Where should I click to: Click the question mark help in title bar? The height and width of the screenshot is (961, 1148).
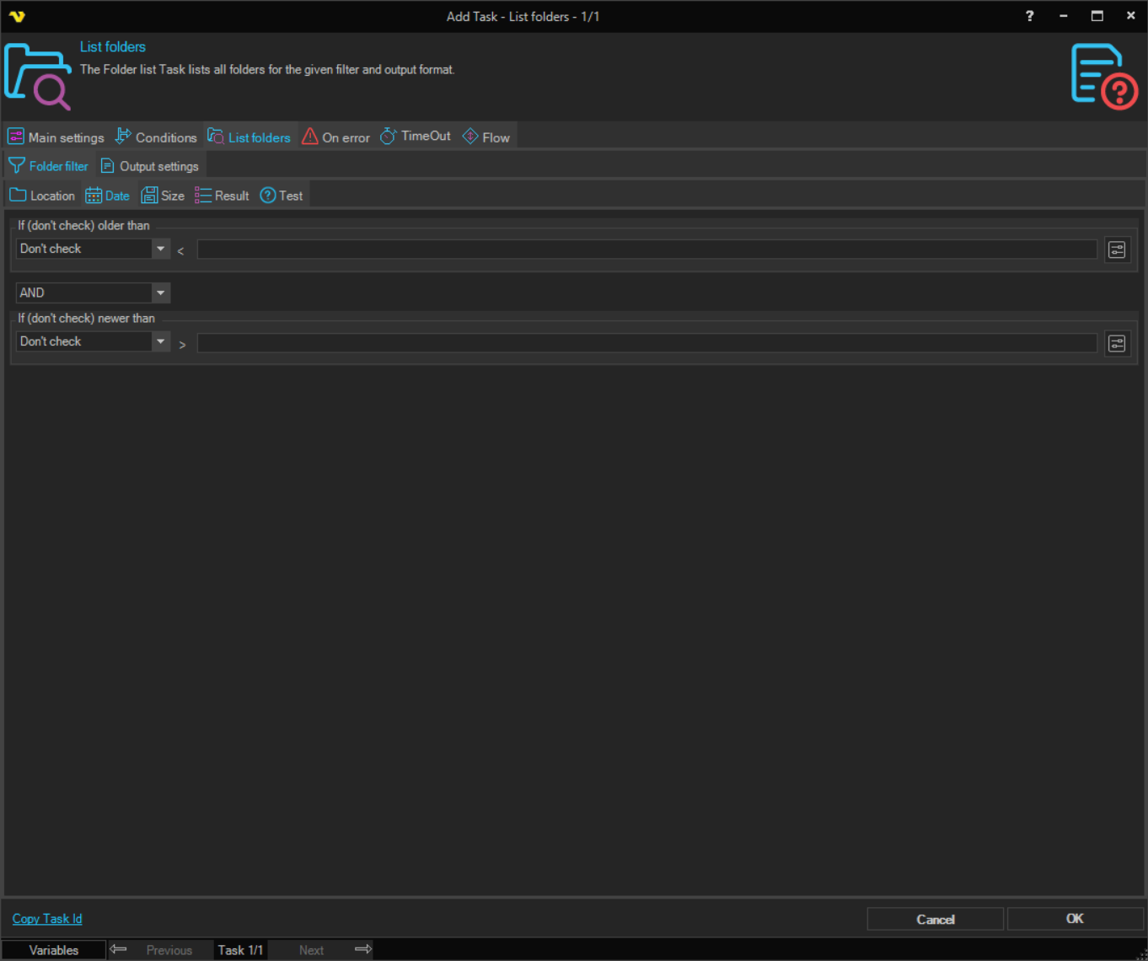[x=1029, y=16]
